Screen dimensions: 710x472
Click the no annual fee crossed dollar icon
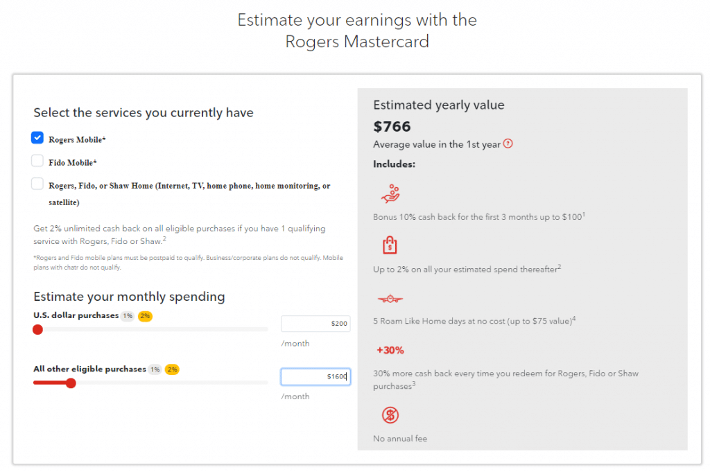click(390, 415)
